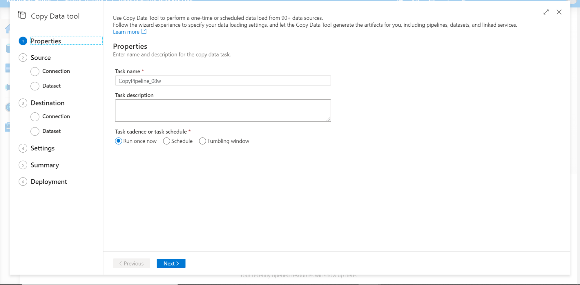Select the Run once now radio button

(x=118, y=141)
